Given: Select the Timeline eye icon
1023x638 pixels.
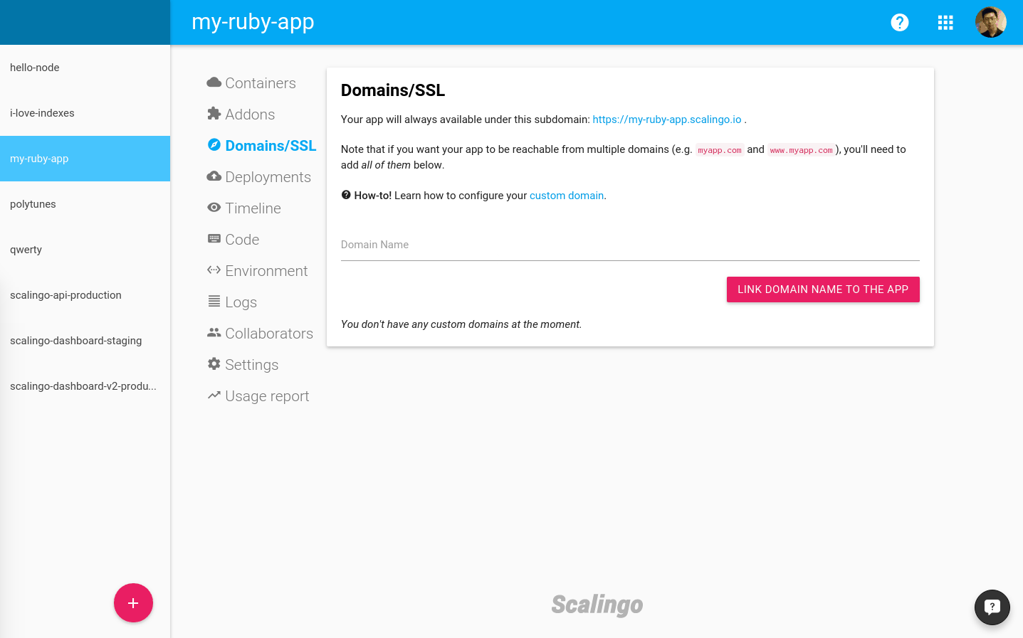Looking at the screenshot, I should (x=214, y=208).
